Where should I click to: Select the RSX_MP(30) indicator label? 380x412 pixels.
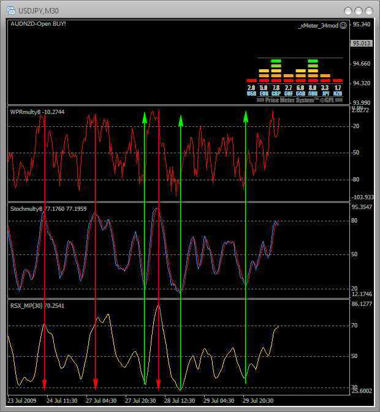pos(26,305)
